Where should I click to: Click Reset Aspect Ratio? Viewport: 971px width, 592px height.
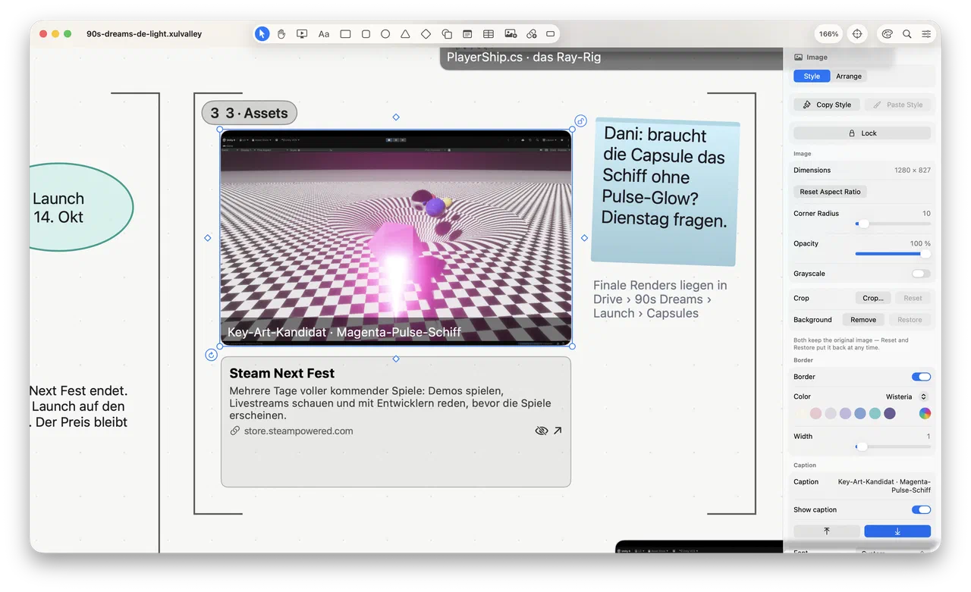(830, 192)
